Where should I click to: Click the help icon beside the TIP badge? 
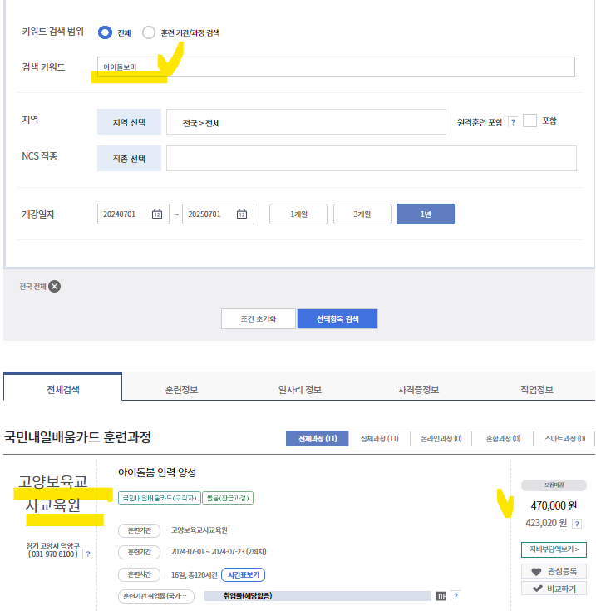coord(456,596)
